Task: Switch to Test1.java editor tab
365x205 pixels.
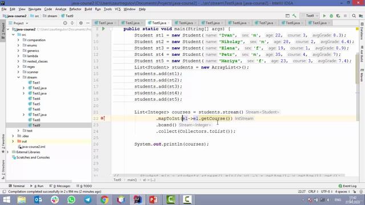Action: coord(106,23)
